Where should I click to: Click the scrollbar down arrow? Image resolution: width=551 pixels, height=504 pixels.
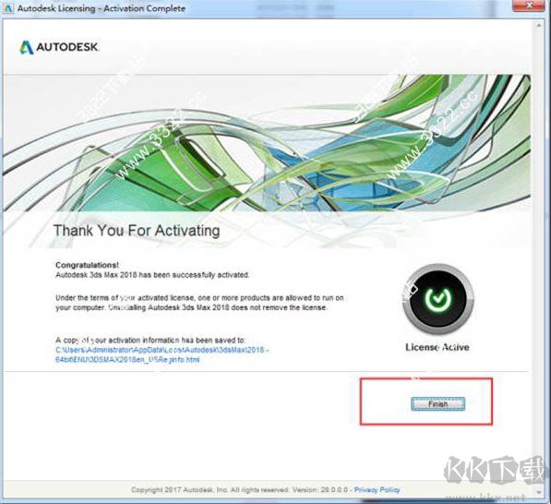538,492
